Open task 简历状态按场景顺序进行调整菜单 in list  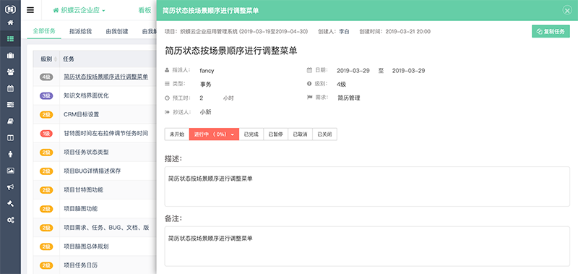(x=105, y=77)
